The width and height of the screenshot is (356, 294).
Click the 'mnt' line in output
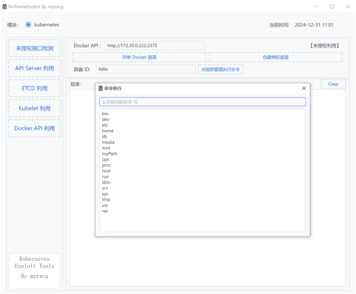[x=106, y=148]
